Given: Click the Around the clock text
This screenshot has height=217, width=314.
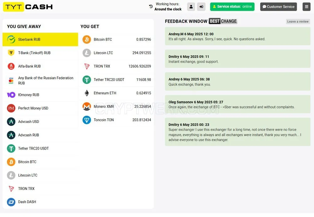Looking at the screenshot, I should [168, 9].
